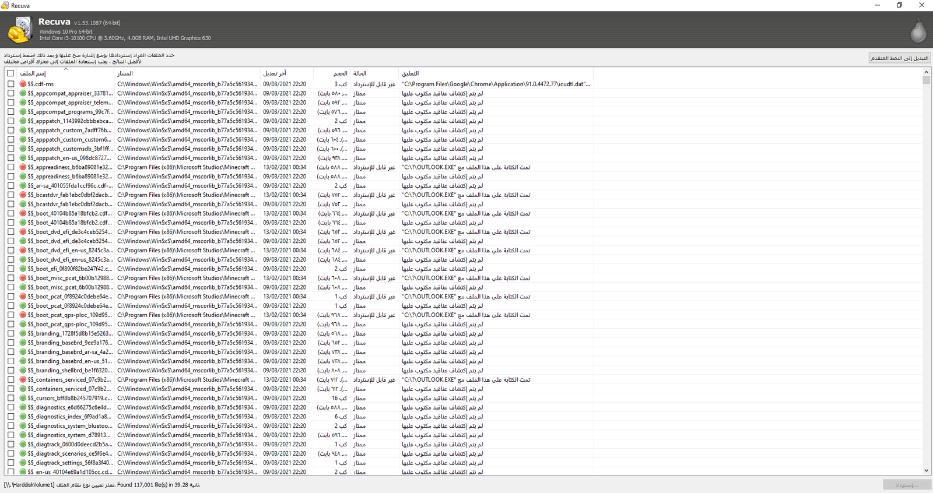
Task: Click green status dot of $$_branding_1728f5d8b15e5263
Action: [x=23, y=333]
